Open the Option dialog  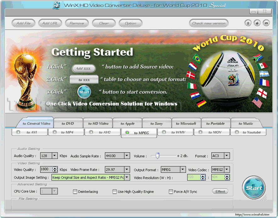tap(130, 23)
